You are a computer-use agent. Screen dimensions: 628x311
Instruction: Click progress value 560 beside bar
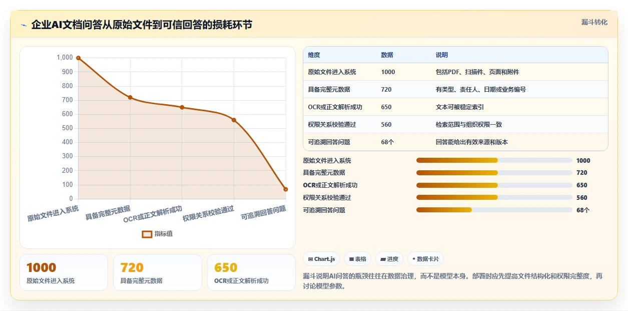pos(582,198)
